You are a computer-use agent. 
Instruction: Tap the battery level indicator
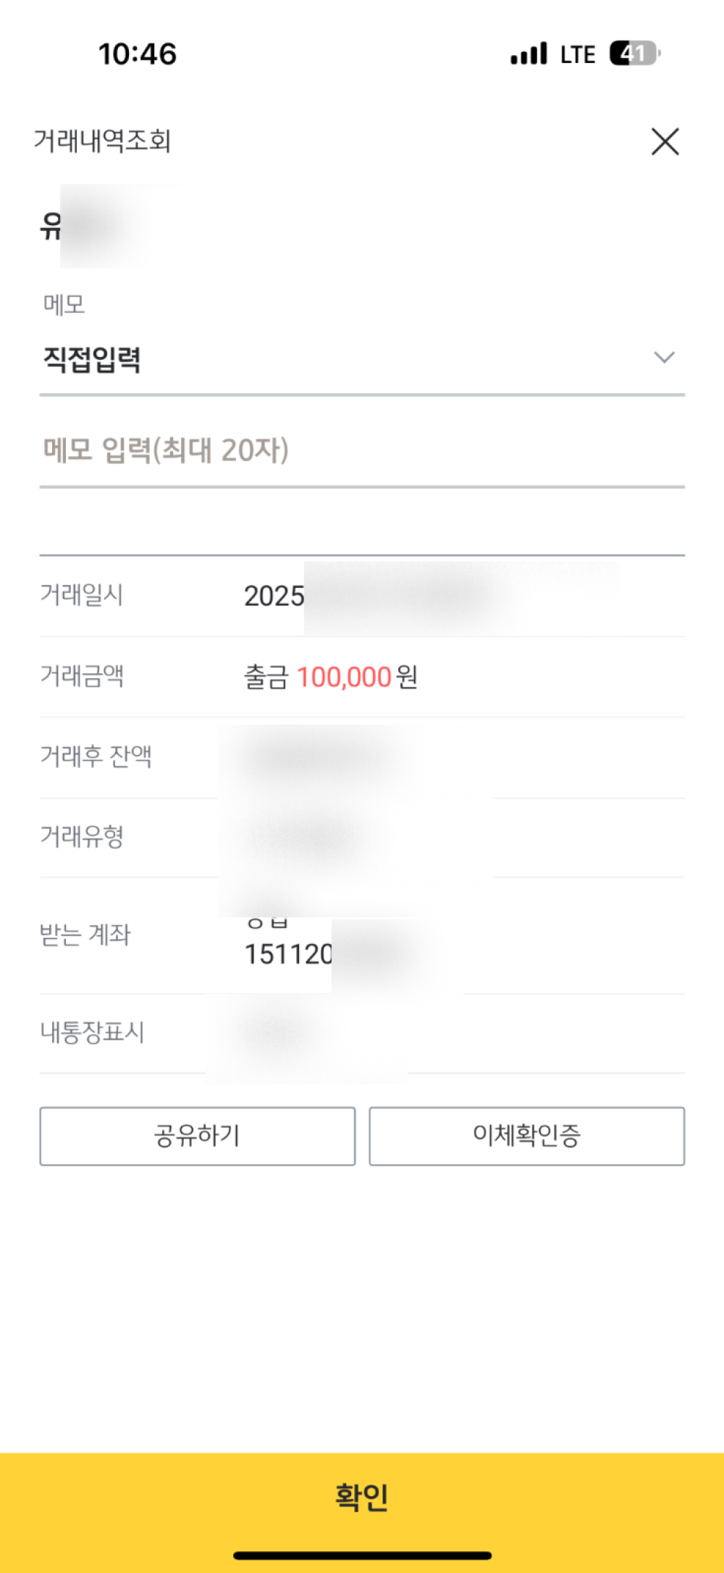click(x=634, y=54)
